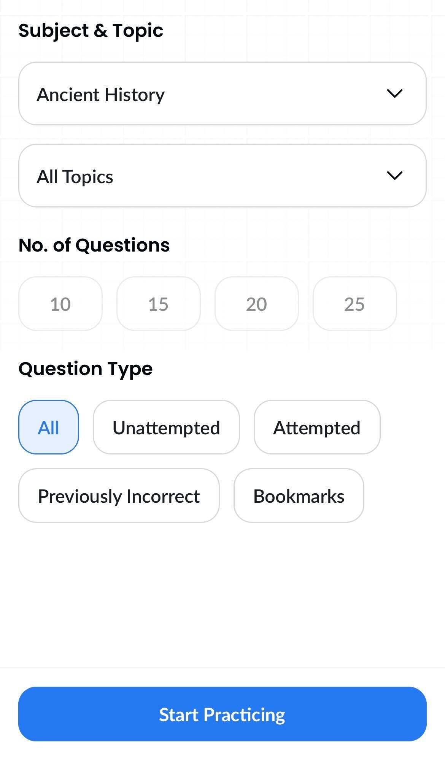Select Previously Incorrect question type
The height and width of the screenshot is (779, 445).
(x=119, y=496)
